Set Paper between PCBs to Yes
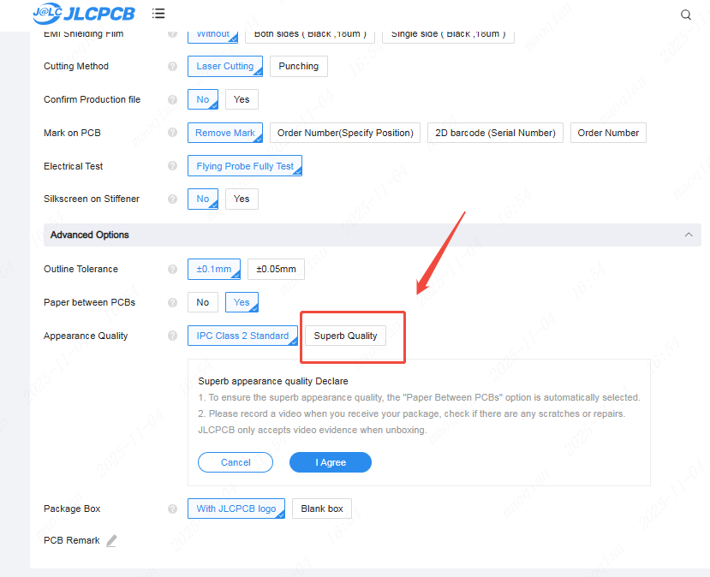 coord(242,302)
